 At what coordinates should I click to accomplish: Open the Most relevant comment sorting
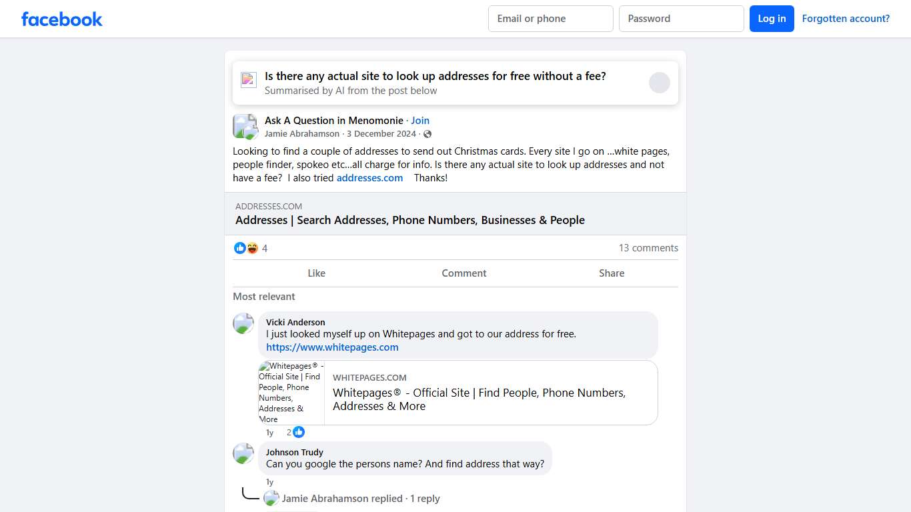264,297
